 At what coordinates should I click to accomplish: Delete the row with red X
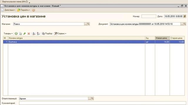coord(29,34)
